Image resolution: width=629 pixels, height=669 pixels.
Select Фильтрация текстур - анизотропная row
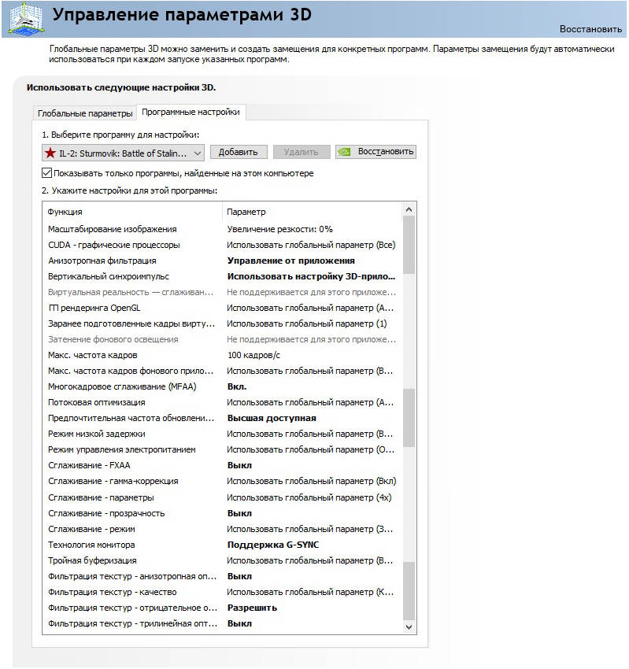coord(222,577)
